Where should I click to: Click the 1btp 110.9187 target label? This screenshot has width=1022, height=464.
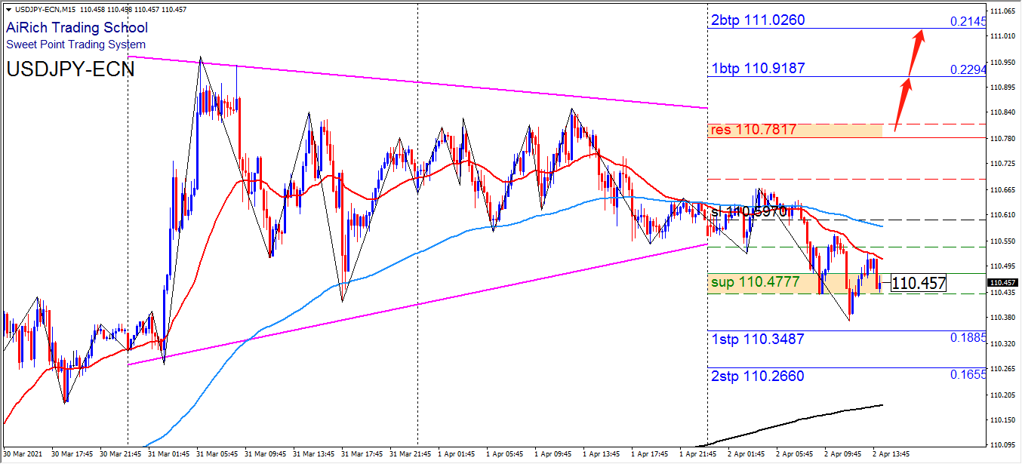click(758, 69)
